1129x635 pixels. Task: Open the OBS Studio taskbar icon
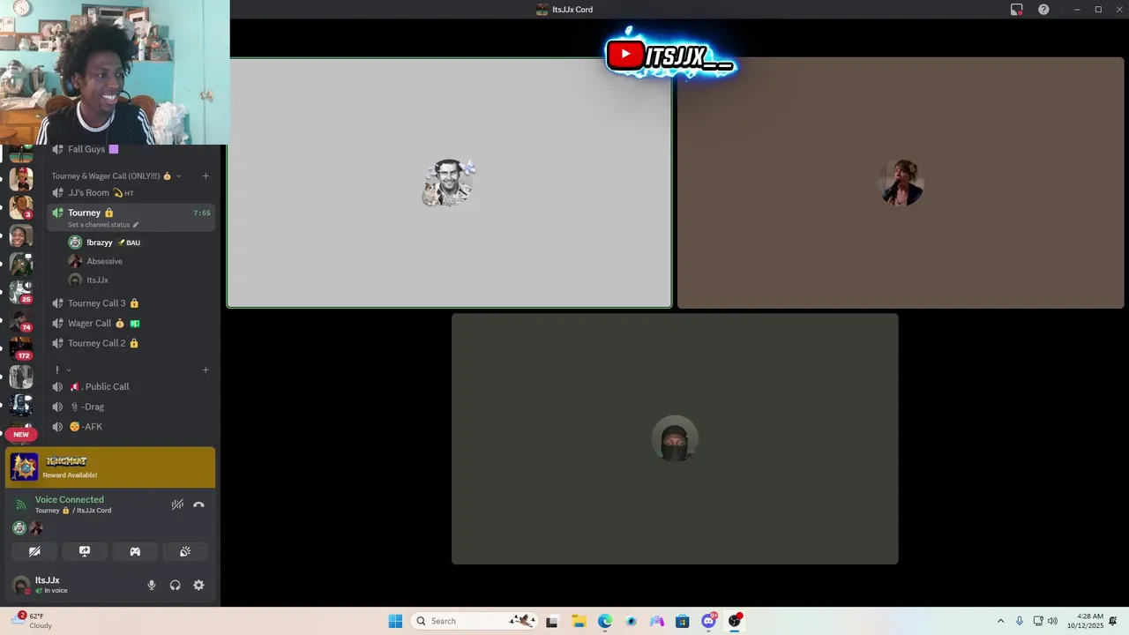click(734, 621)
